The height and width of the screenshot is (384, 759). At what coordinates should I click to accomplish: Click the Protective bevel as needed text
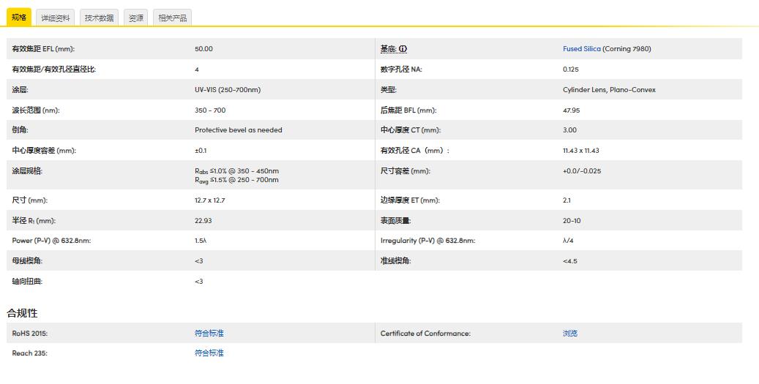tap(238, 130)
